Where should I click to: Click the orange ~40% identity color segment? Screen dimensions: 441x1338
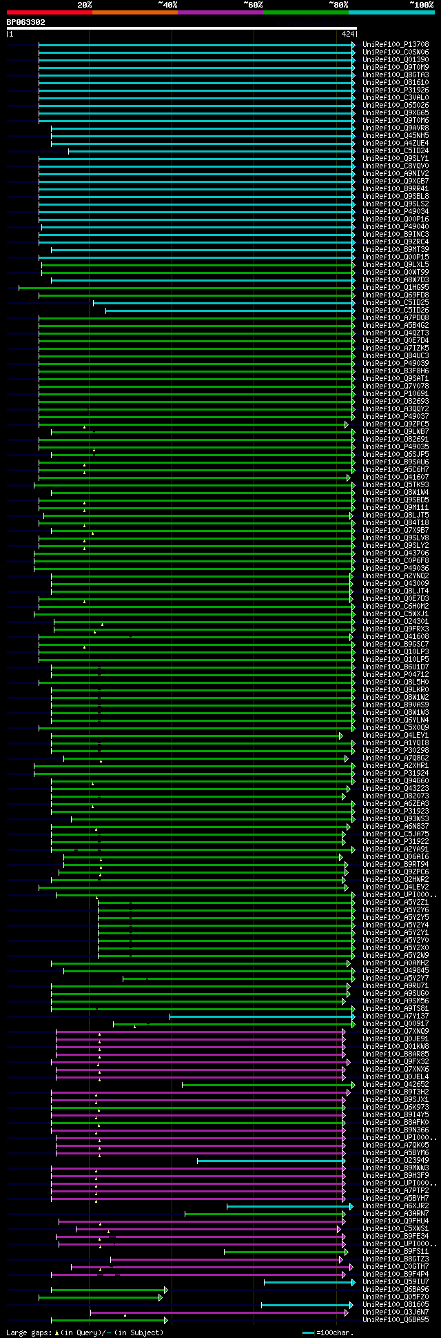coord(134,12)
